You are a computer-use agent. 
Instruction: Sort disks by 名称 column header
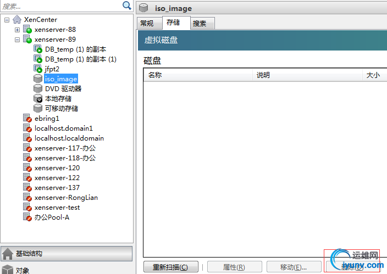[198, 75]
